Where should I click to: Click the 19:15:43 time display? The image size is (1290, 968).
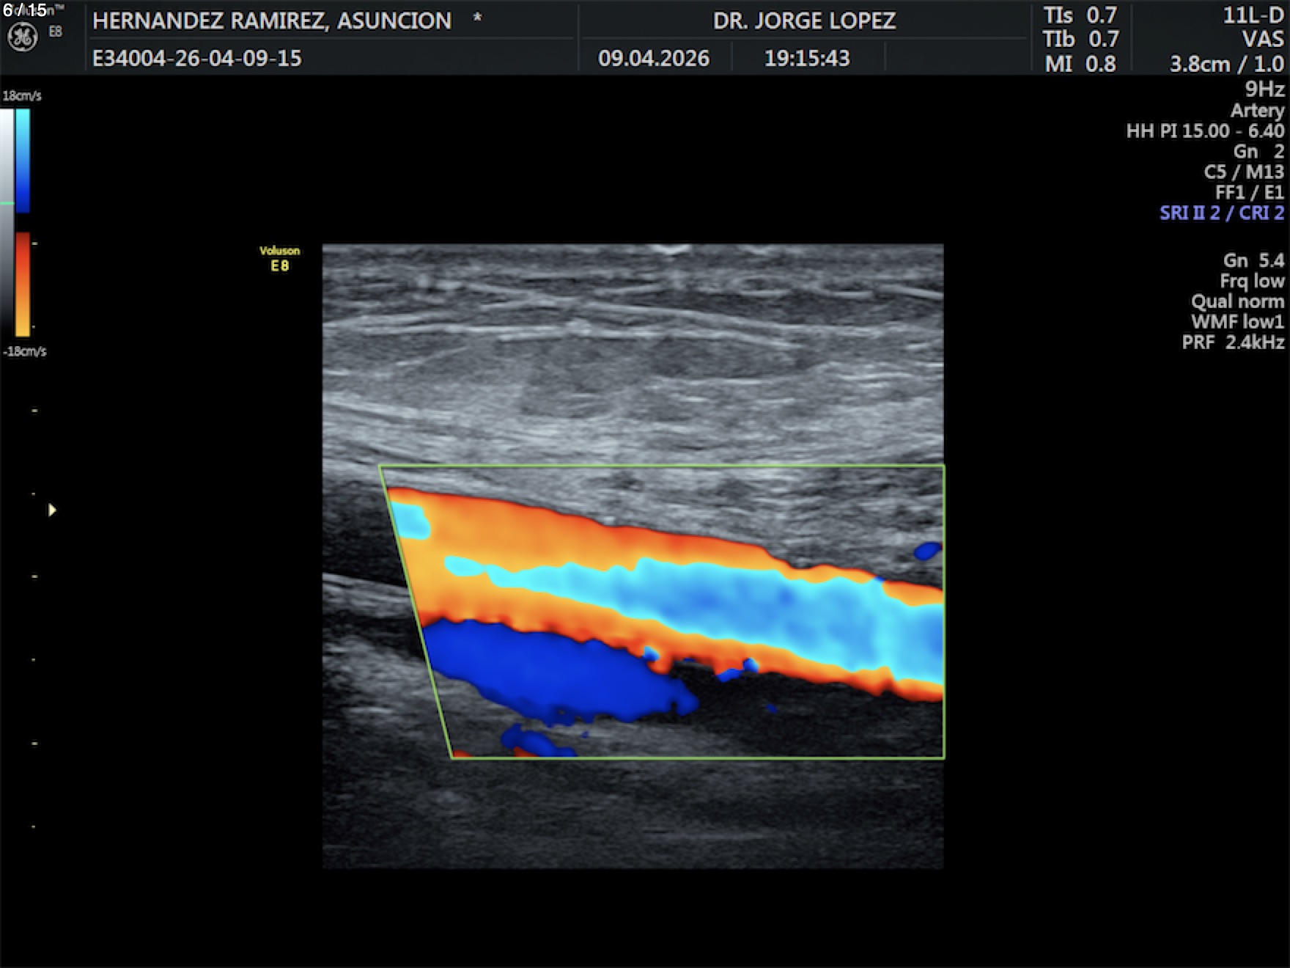click(807, 59)
